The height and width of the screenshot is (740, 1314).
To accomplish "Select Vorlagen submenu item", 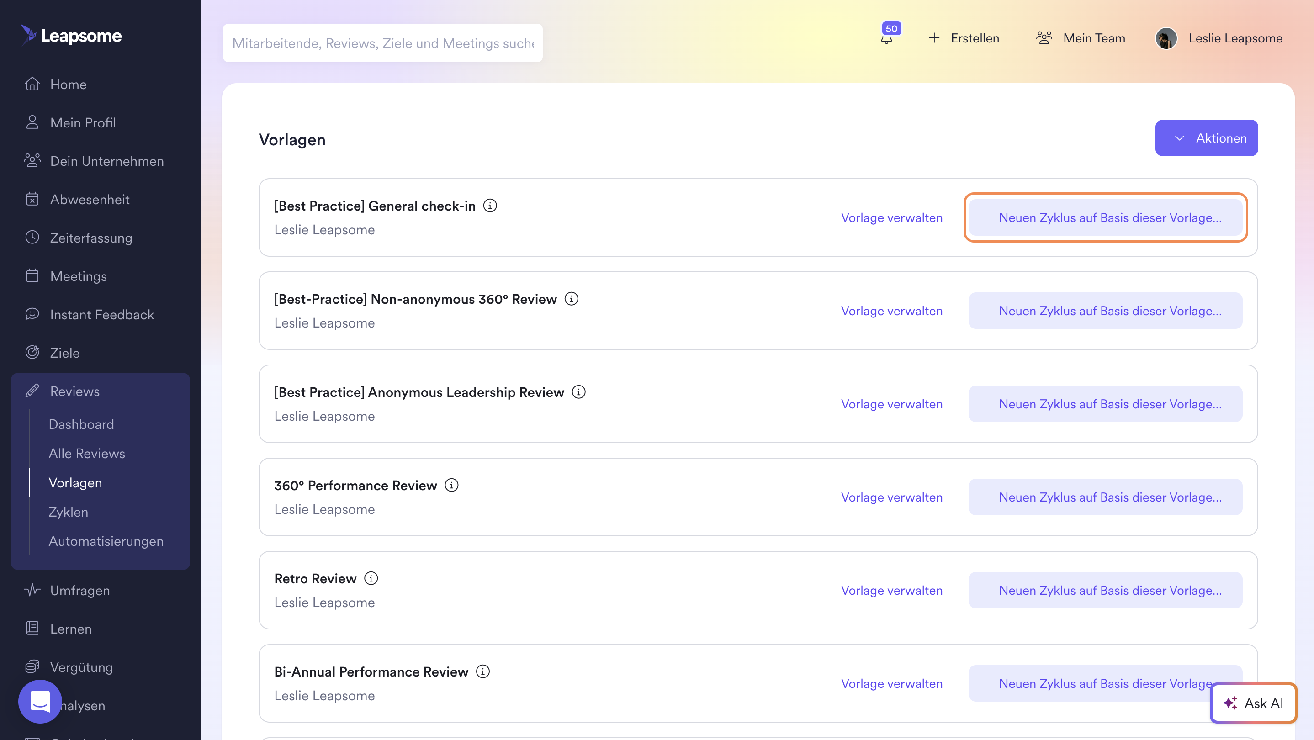I will 75,482.
